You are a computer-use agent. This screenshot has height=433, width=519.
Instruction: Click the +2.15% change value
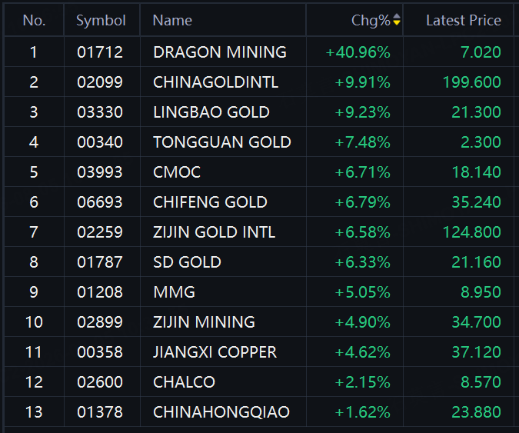tap(362, 382)
